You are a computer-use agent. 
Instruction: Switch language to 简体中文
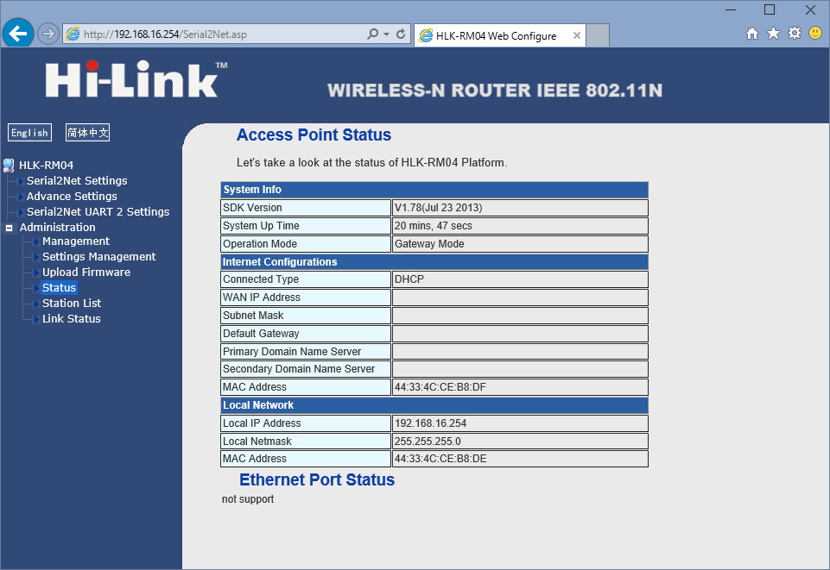88,133
